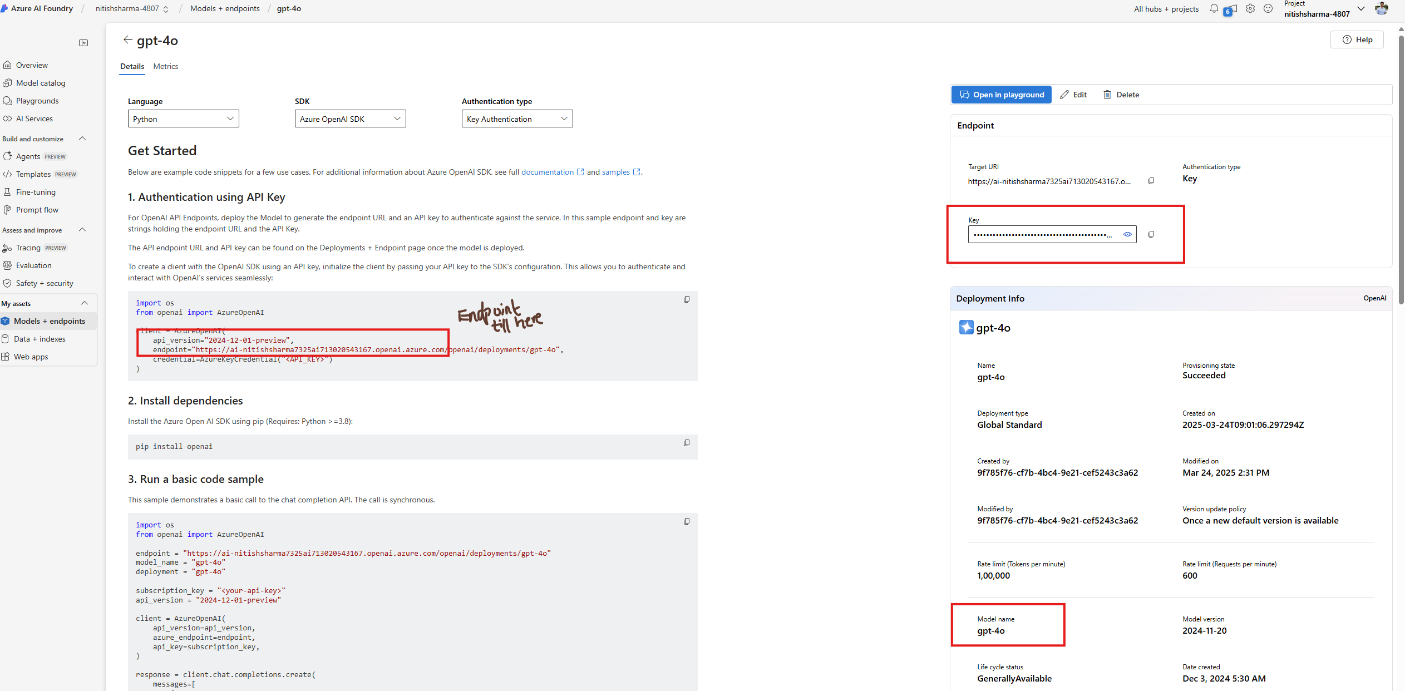Image resolution: width=1405 pixels, height=691 pixels.
Task: Copy the Target URI value
Action: click(x=1151, y=181)
